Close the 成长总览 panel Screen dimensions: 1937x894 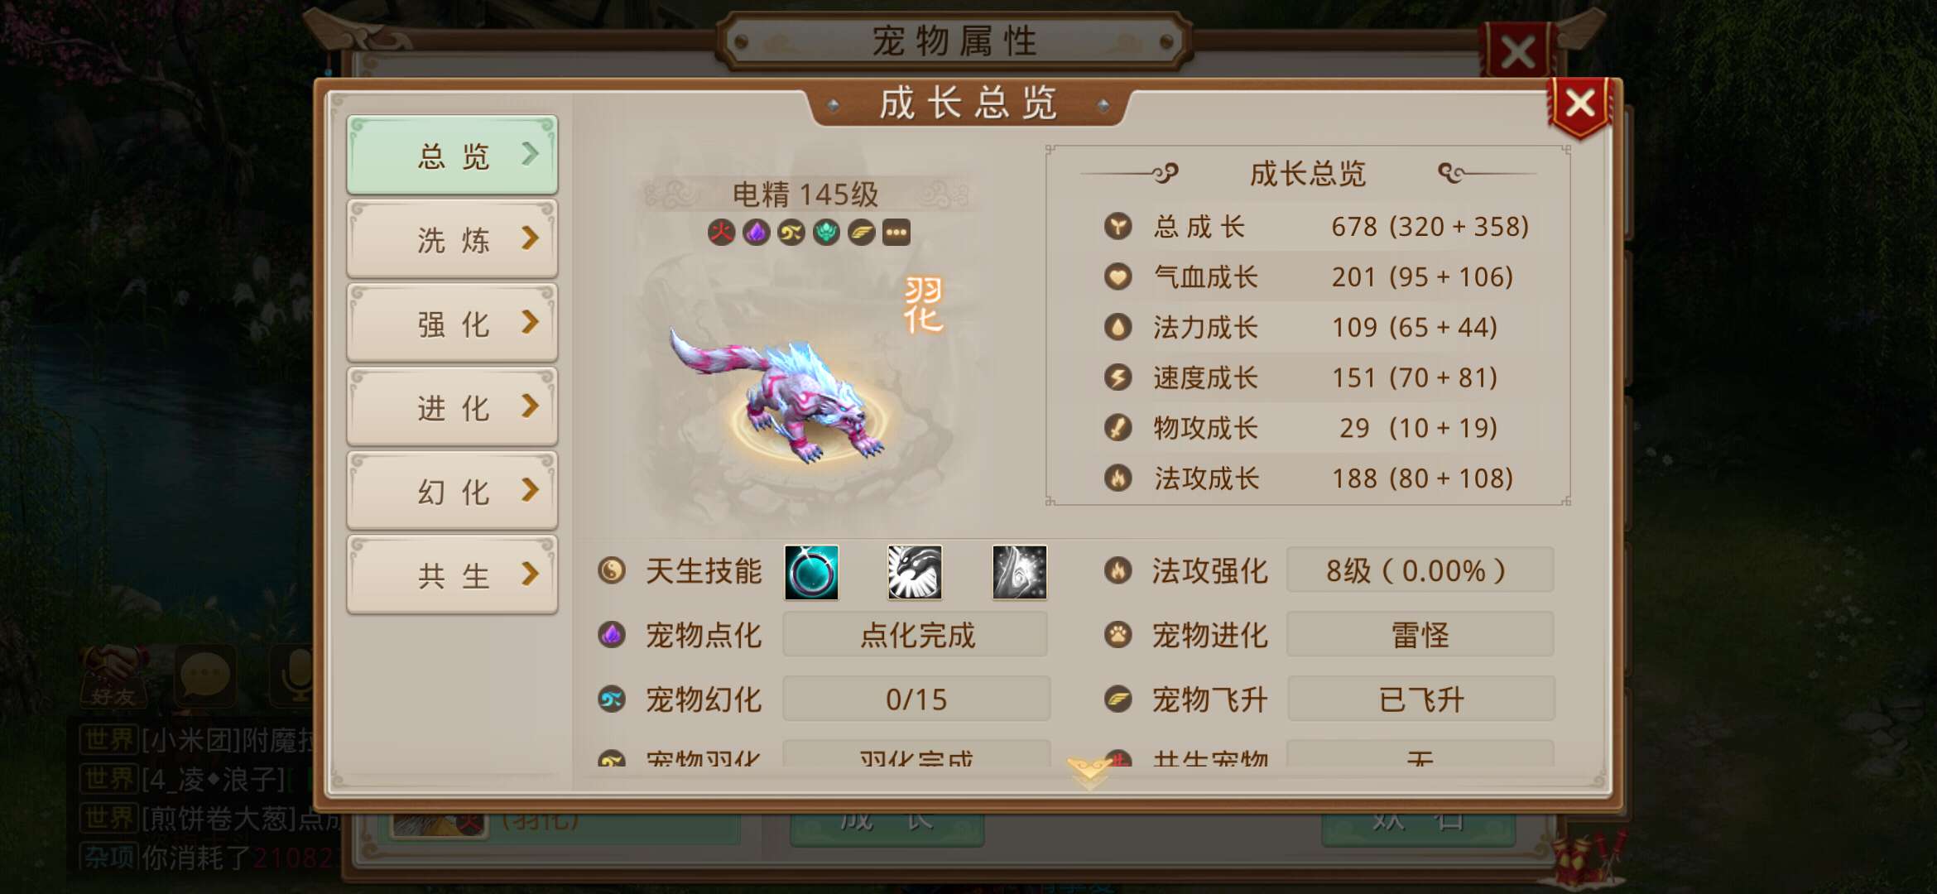[1580, 105]
